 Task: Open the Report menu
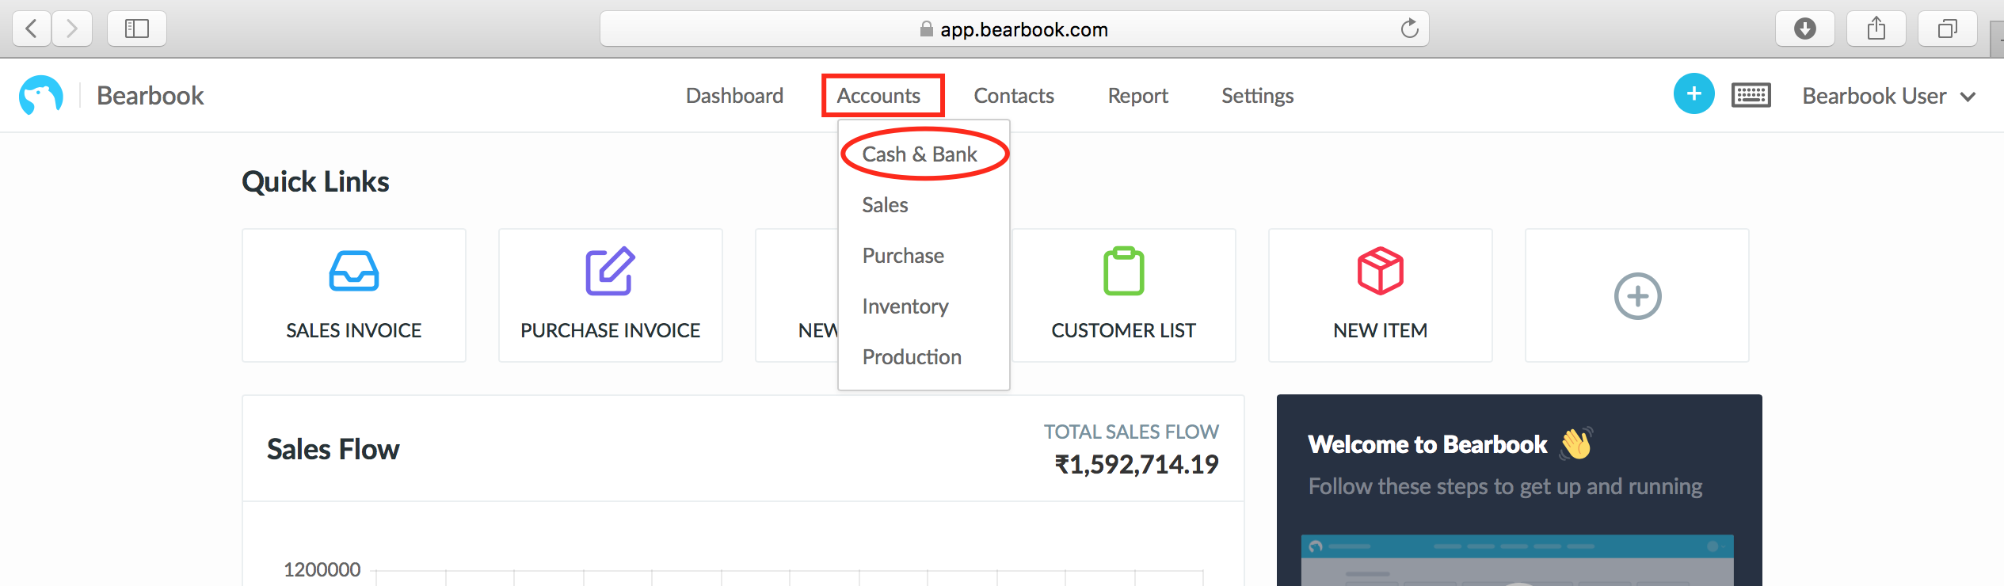pos(1137,96)
